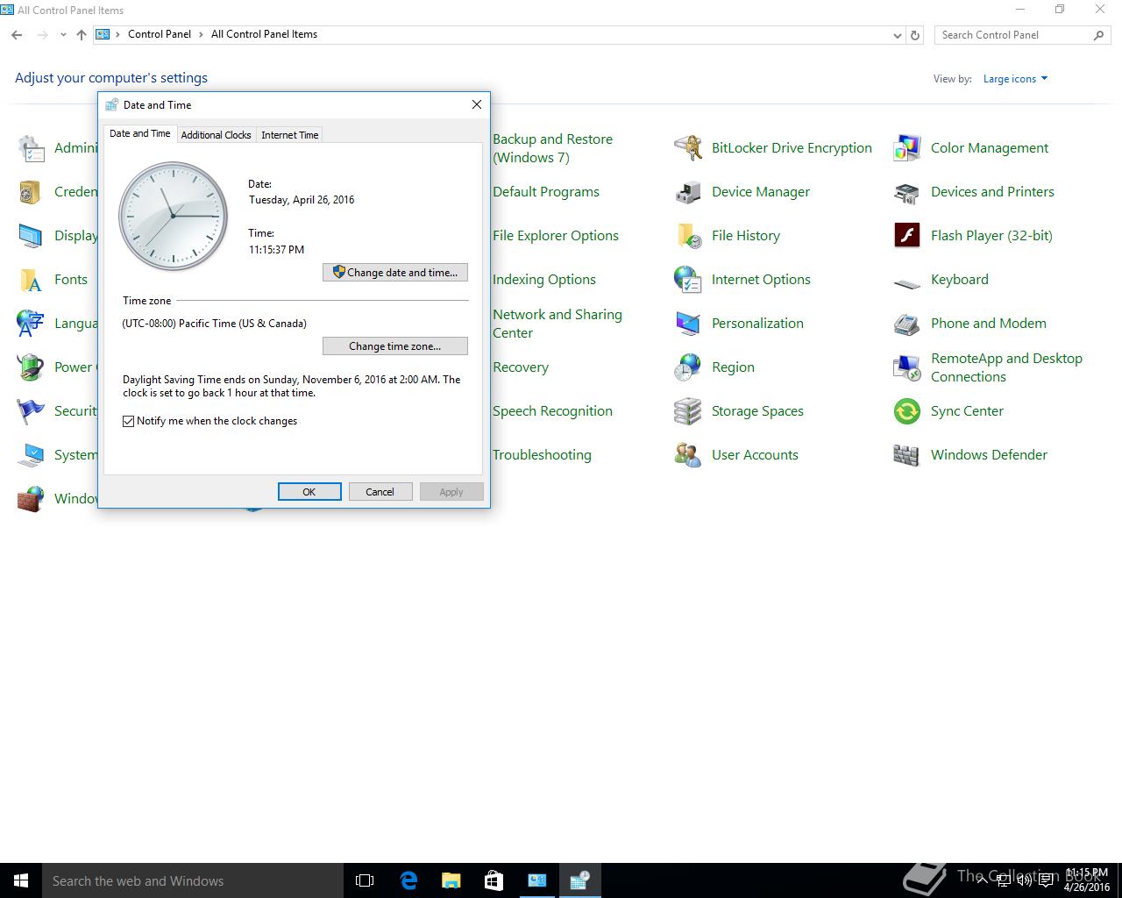Uncheck Notify me when the clock changes
Image resolution: width=1122 pixels, height=898 pixels.
click(129, 421)
